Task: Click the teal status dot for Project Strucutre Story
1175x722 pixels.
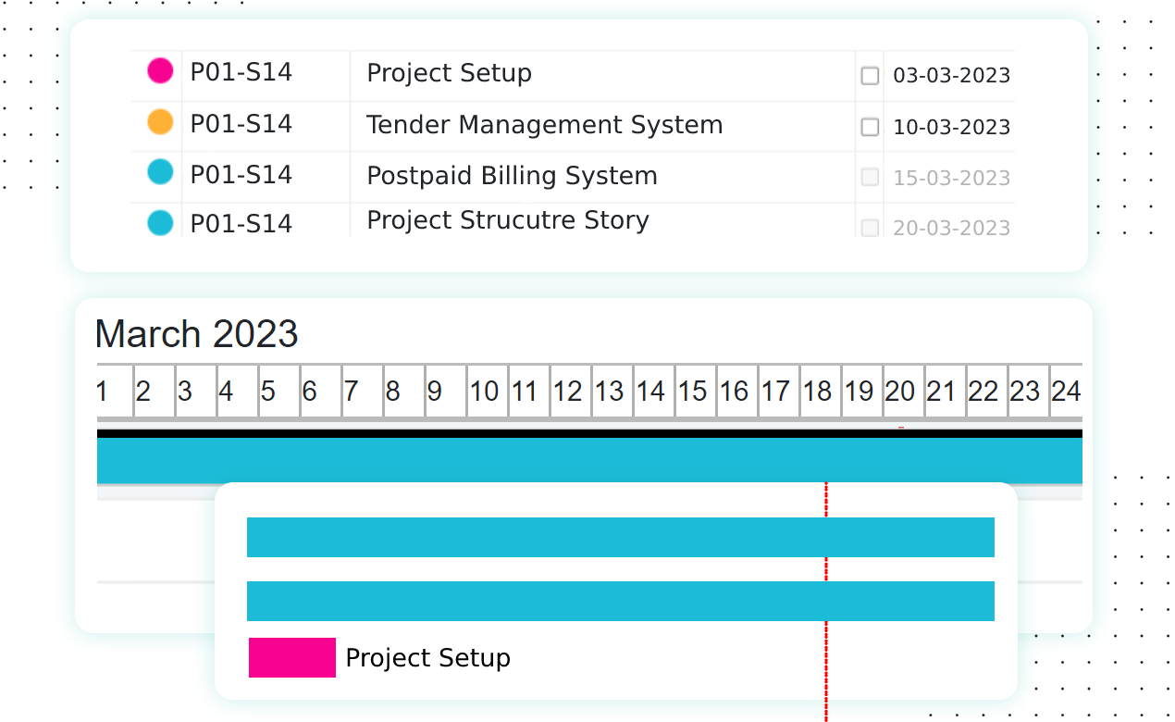Action: tap(158, 223)
